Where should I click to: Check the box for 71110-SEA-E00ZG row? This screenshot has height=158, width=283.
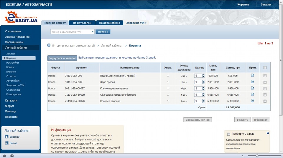(265, 101)
